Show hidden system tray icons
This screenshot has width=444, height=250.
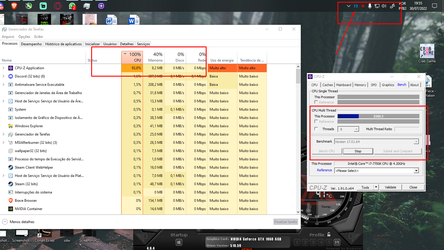pos(349,6)
